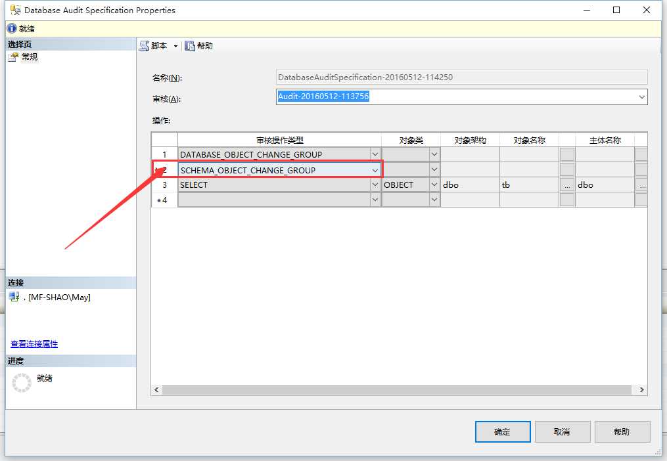
Task: Open the 脚本 script options dropdown arrow
Action: [x=175, y=46]
